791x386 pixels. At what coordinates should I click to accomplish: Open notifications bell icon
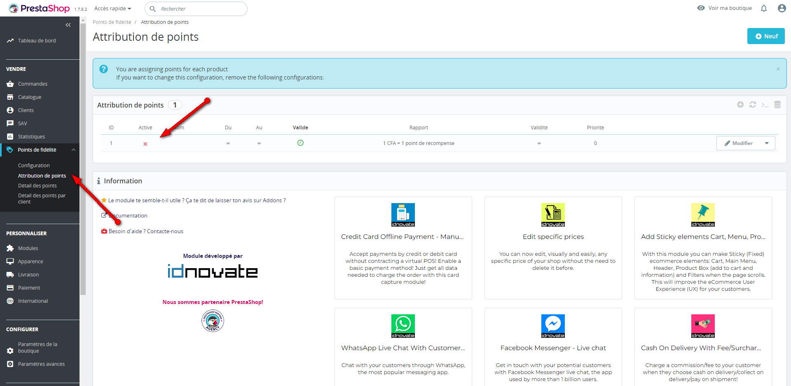click(x=764, y=8)
